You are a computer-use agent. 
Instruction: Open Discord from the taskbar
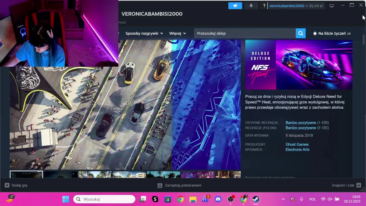(218, 199)
